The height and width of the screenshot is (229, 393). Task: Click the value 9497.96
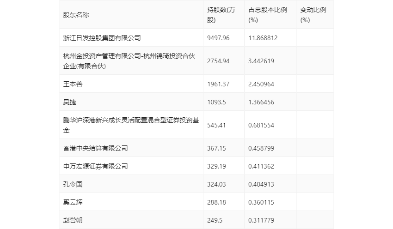tap(218, 38)
